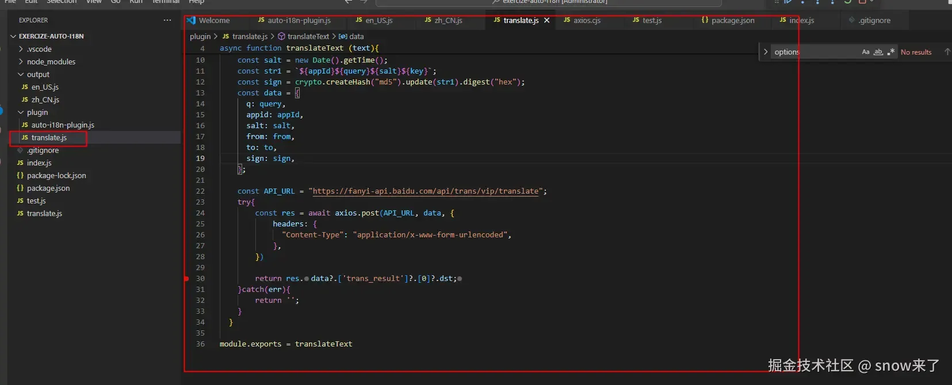952x385 pixels.
Task: Click the braces icon of package.json tab
Action: click(705, 20)
